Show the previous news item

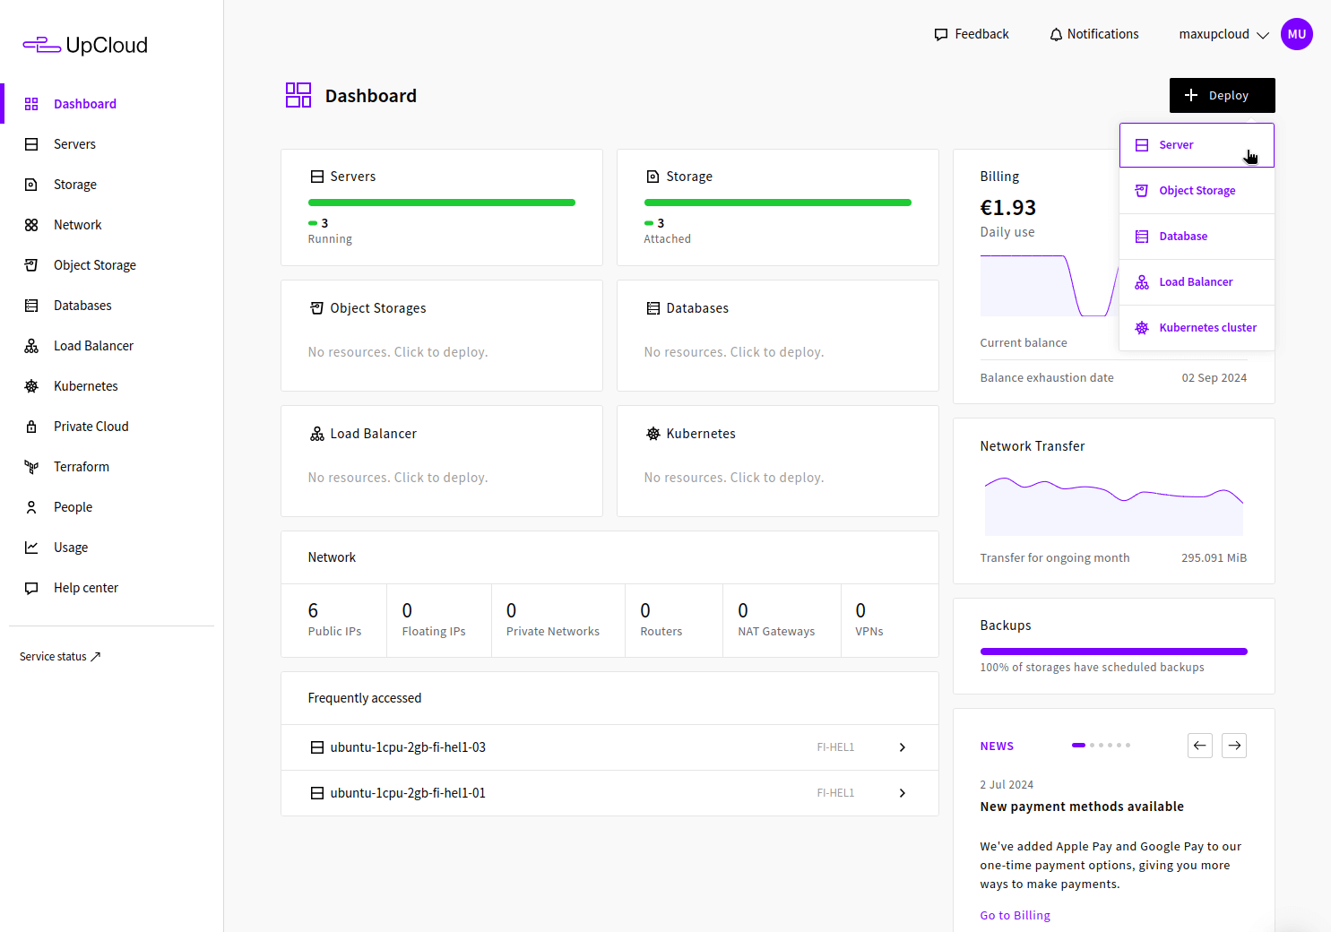pos(1200,746)
